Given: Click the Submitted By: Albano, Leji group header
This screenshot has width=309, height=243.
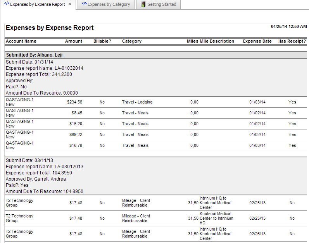Looking at the screenshot, I should pyautogui.click(x=34, y=55).
